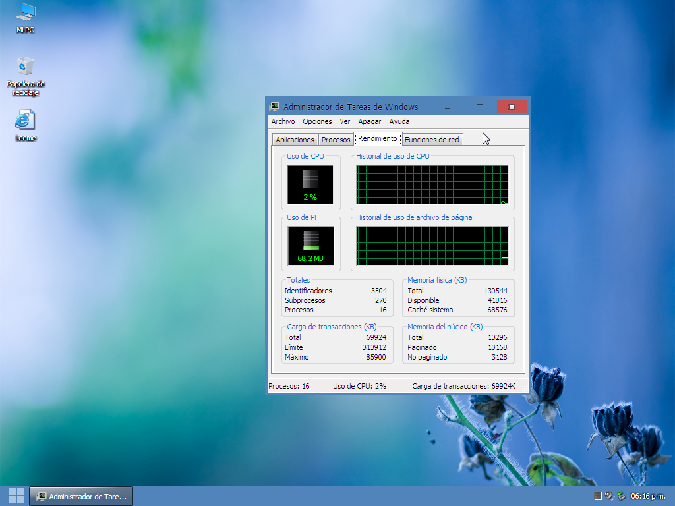675x506 pixels.
Task: Open Mi PC from the desktop
Action: click(24, 13)
